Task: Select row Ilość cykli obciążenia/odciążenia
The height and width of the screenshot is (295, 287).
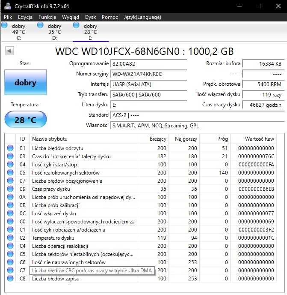Action: 141,229
